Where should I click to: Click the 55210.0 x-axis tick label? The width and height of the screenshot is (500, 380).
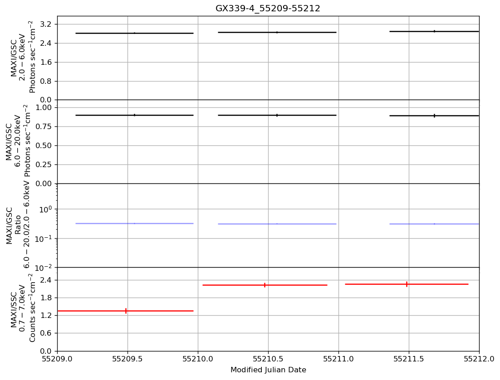[x=198, y=359]
